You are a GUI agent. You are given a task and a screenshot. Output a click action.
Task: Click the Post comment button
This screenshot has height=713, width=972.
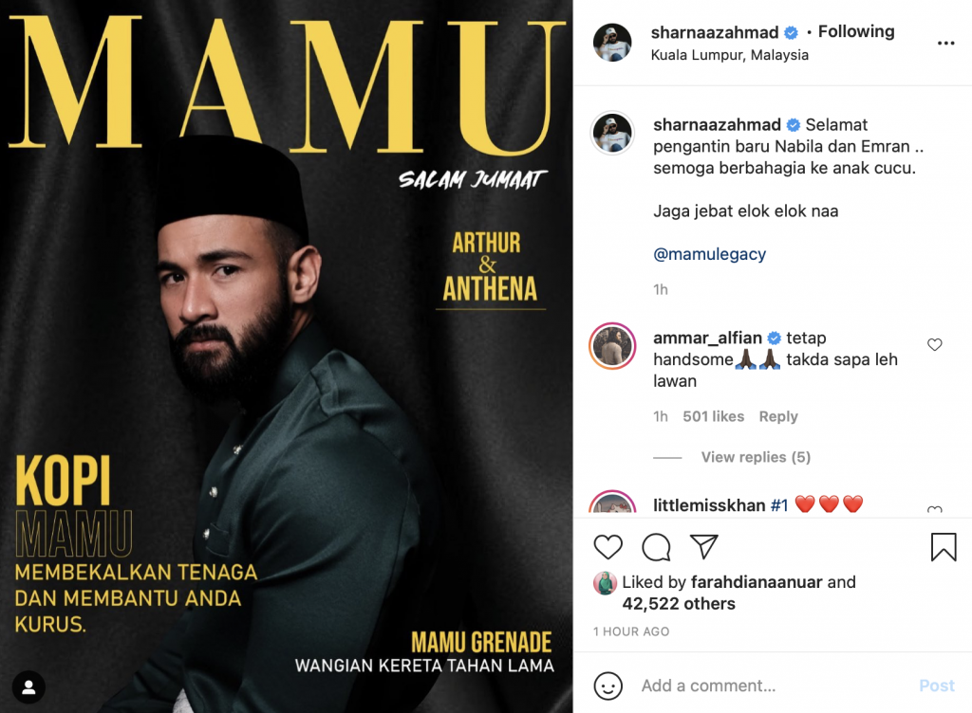click(937, 686)
